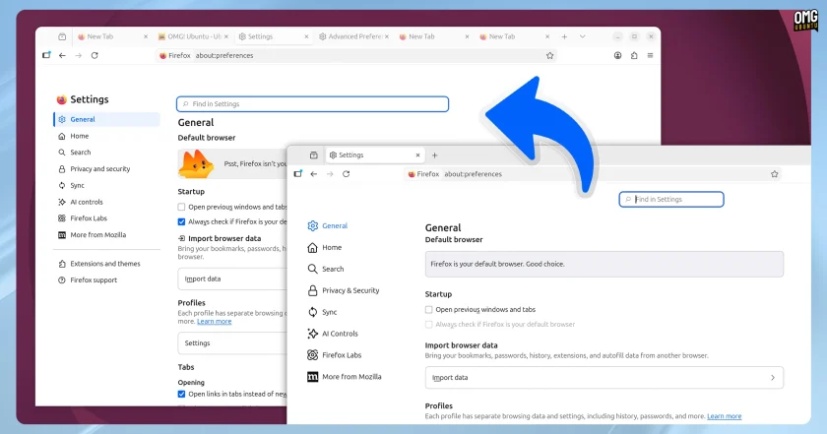This screenshot has height=434, width=827.
Task: Open Firefox View icon in back window
Action: [x=62, y=36]
